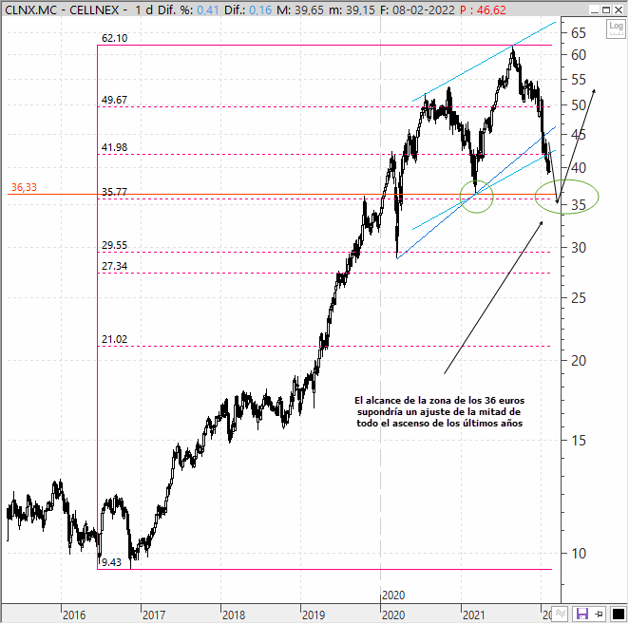Click the 30 value on price axis

click(579, 248)
